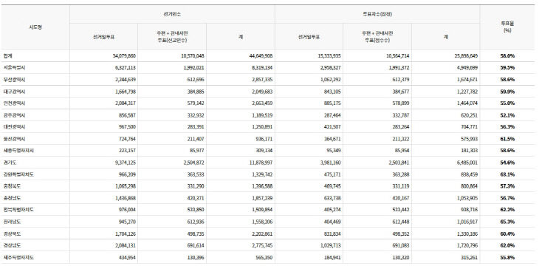Click the 58.0% turnout in 합계 row

(x=507, y=55)
